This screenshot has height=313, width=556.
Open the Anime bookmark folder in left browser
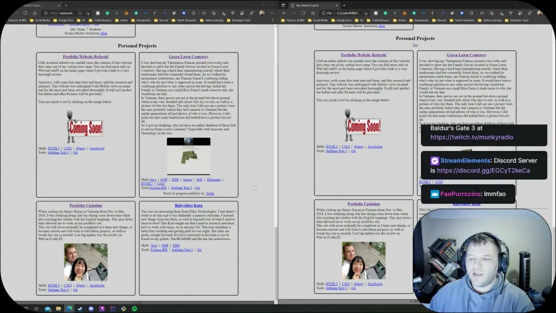pyautogui.click(x=122, y=20)
